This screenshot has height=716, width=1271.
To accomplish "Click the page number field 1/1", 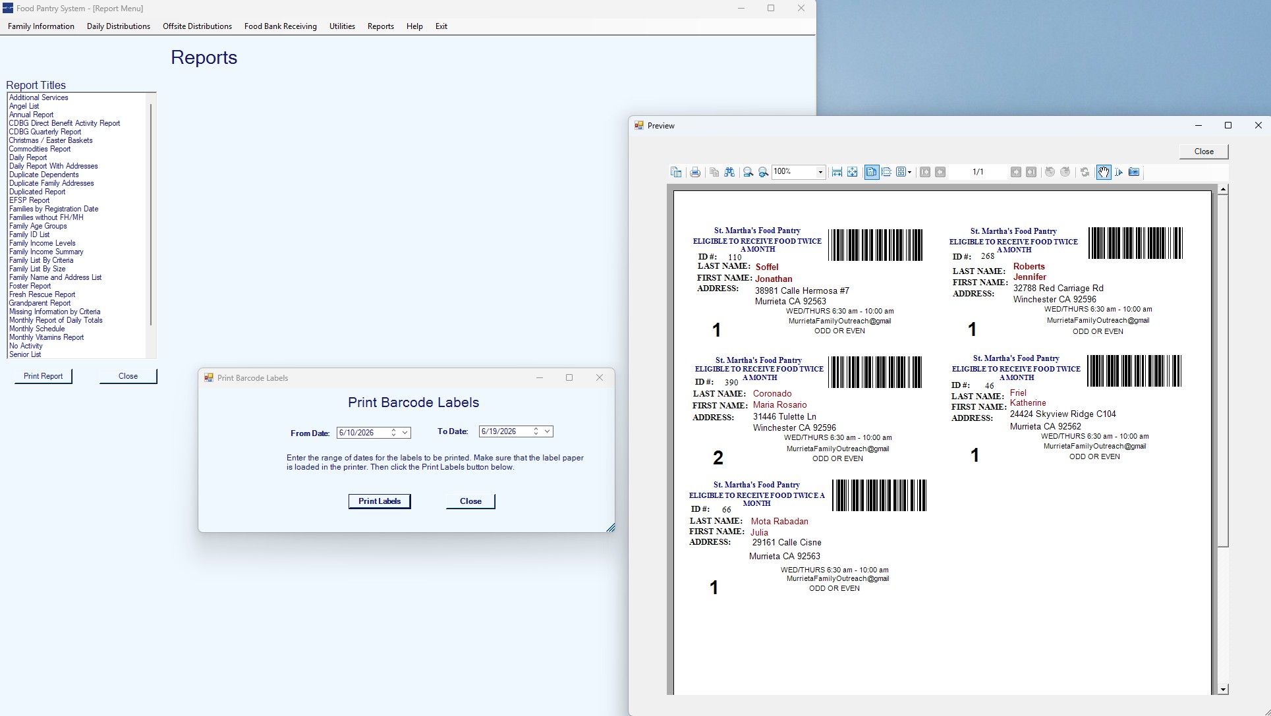I will [978, 172].
